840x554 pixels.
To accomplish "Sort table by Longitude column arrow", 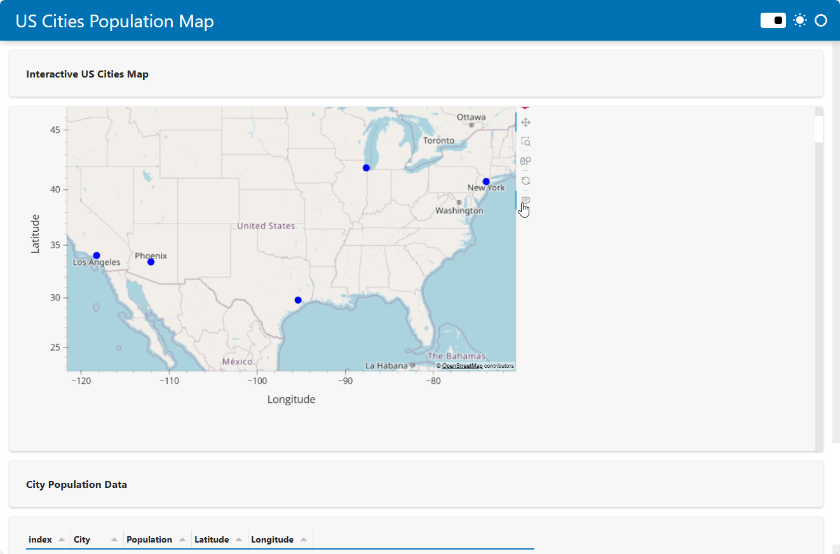I will (x=304, y=539).
